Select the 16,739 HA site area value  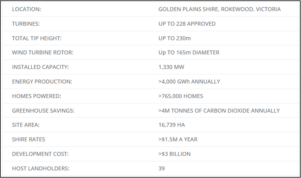(171, 125)
